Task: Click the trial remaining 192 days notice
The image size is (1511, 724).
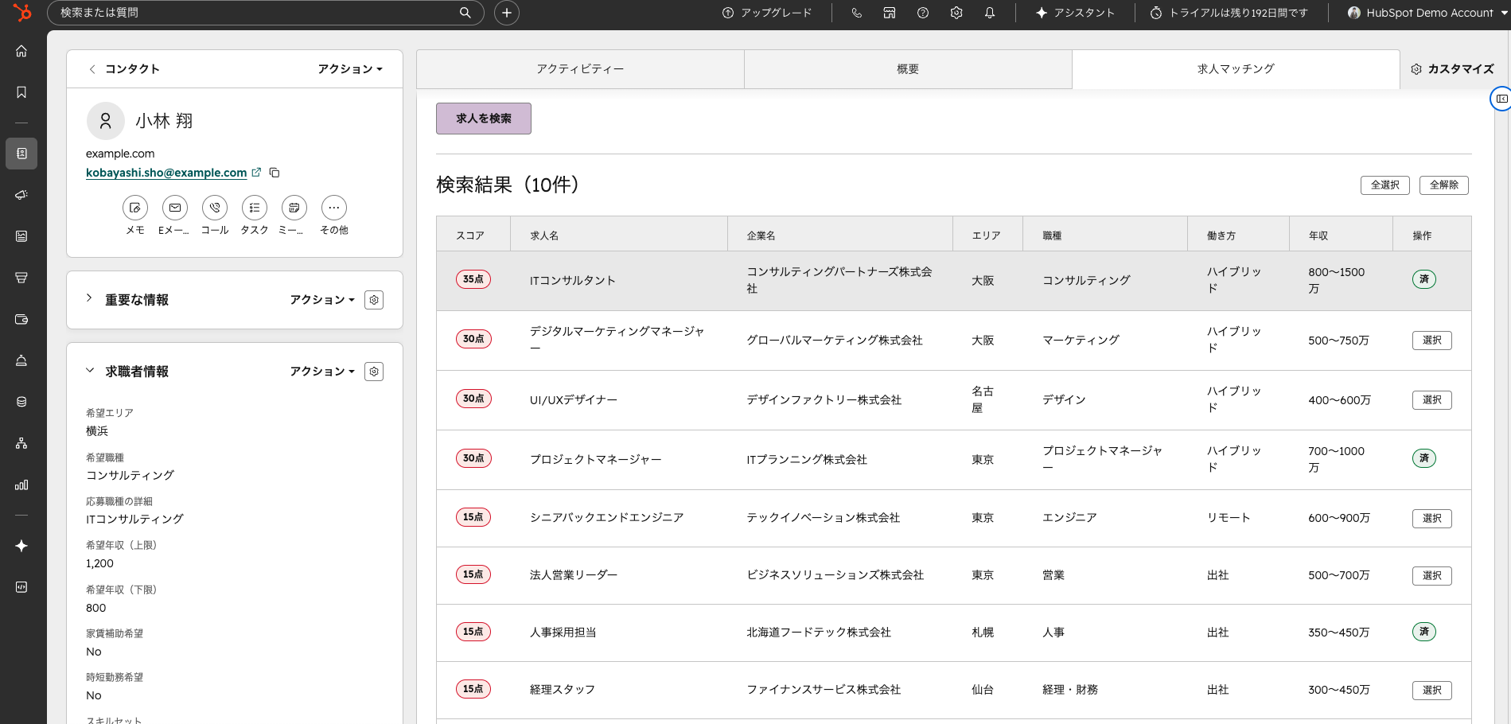Action: click(1229, 13)
